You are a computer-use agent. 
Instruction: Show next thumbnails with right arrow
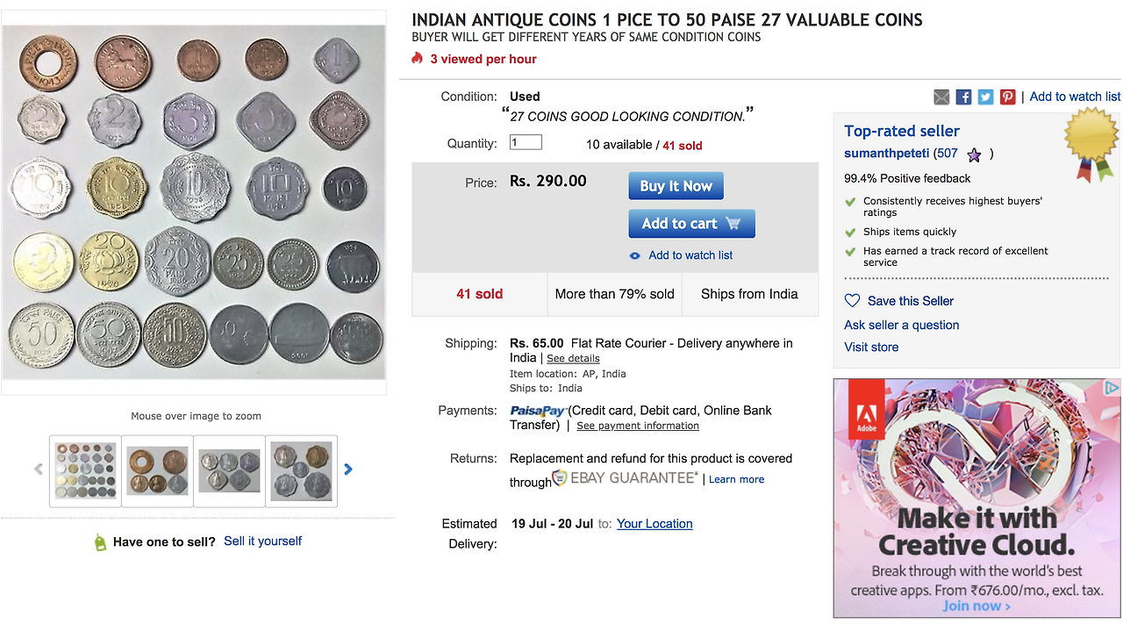pyautogui.click(x=348, y=470)
